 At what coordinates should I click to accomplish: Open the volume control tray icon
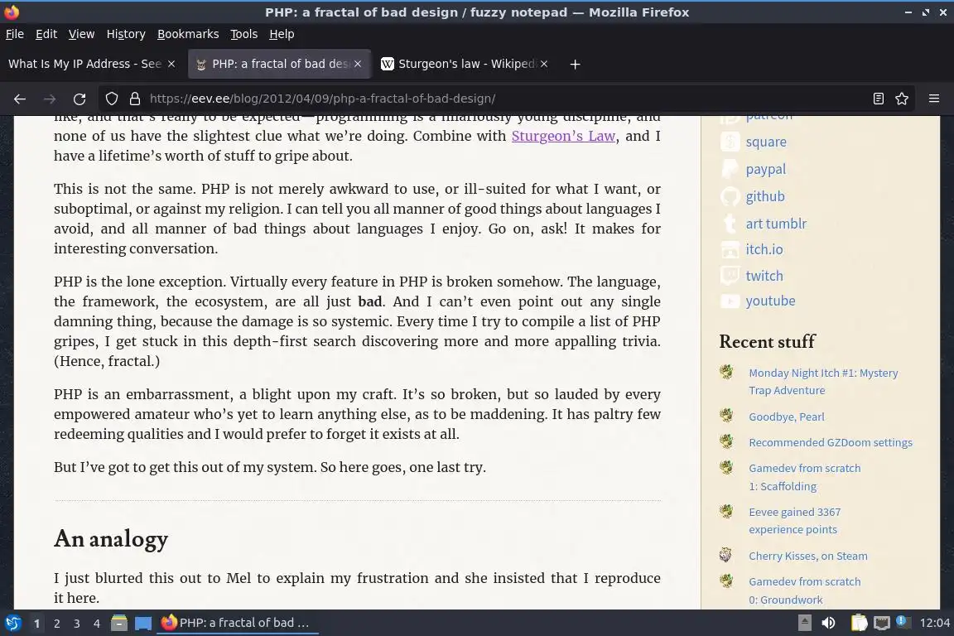coord(828,623)
